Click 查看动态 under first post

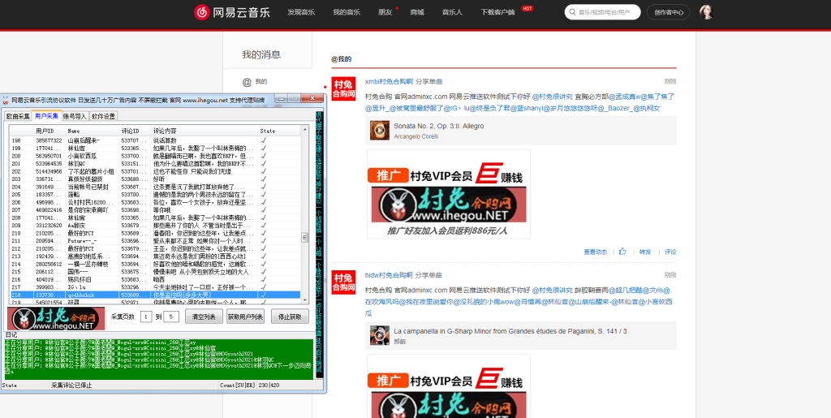coord(595,252)
